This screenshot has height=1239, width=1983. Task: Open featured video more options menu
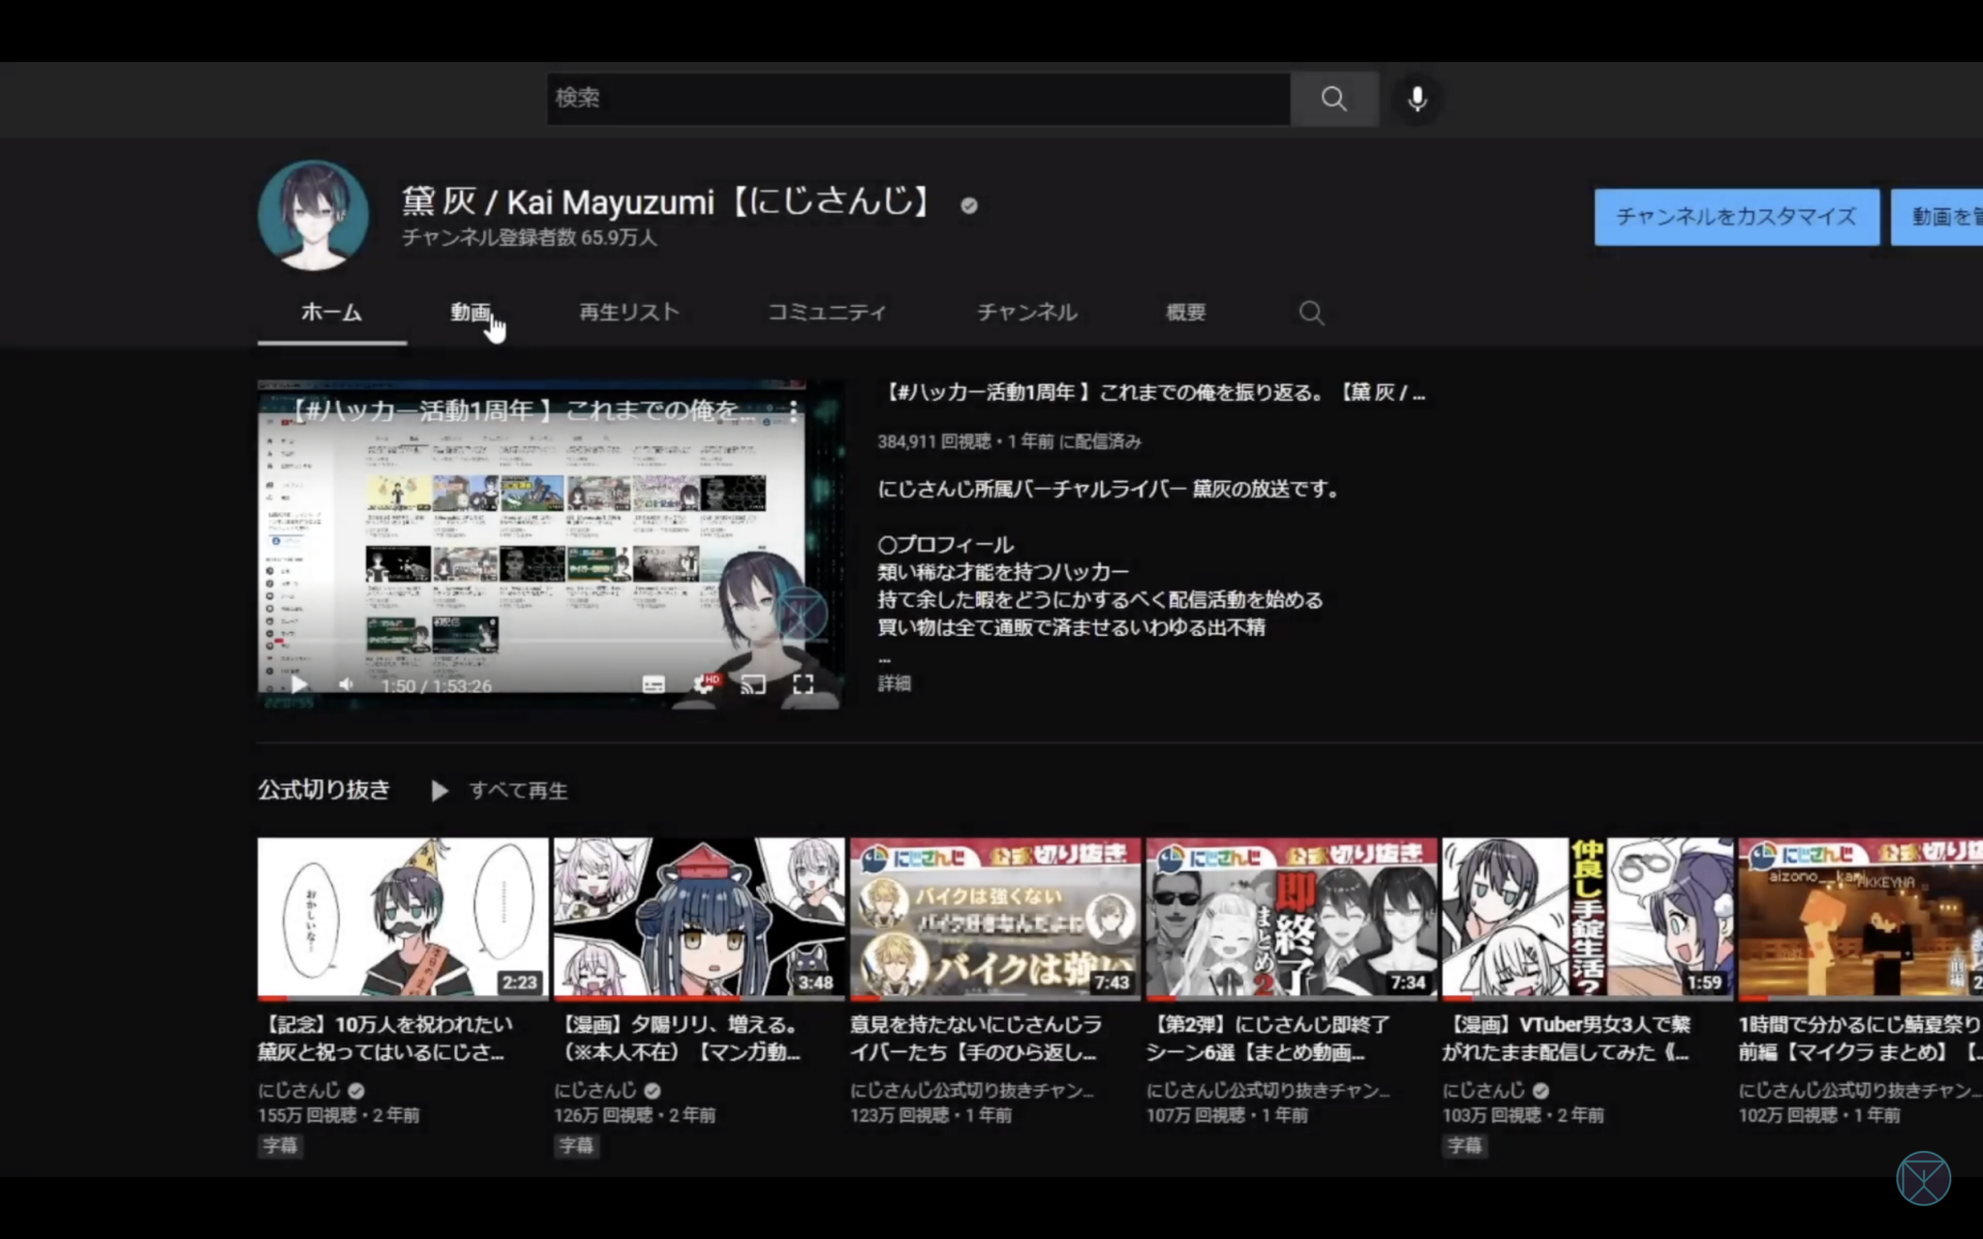792,411
